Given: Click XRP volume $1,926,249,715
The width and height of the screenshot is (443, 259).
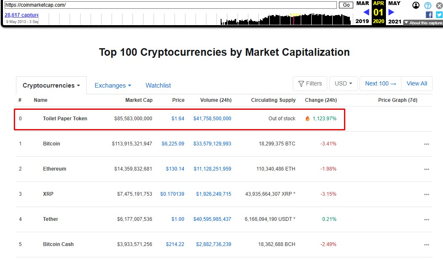Looking at the screenshot, I should pos(214,194).
